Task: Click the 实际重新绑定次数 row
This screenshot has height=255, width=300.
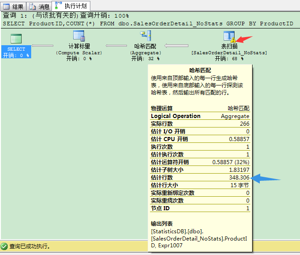Action: 200,193
